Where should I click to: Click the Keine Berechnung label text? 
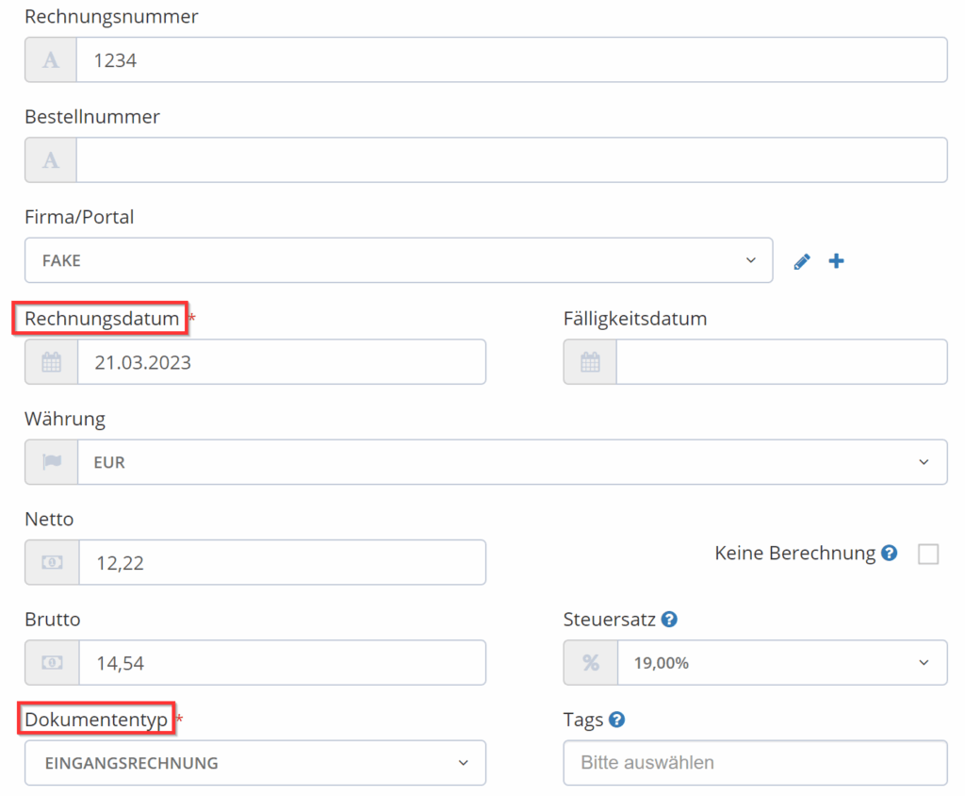pyautogui.click(x=795, y=554)
